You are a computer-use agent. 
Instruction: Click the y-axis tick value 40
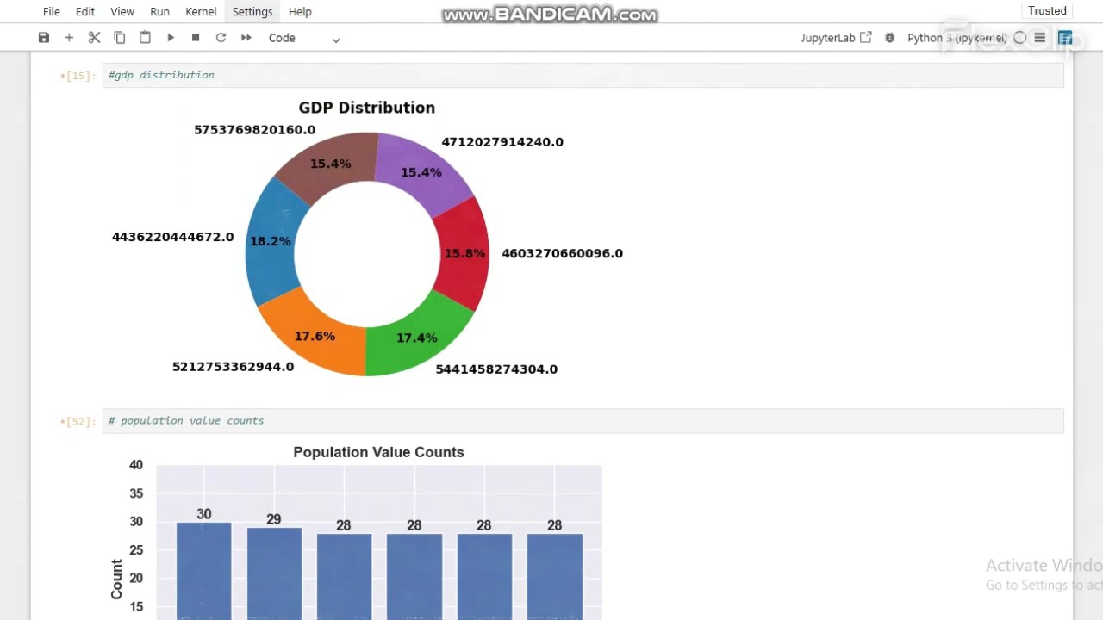(136, 465)
